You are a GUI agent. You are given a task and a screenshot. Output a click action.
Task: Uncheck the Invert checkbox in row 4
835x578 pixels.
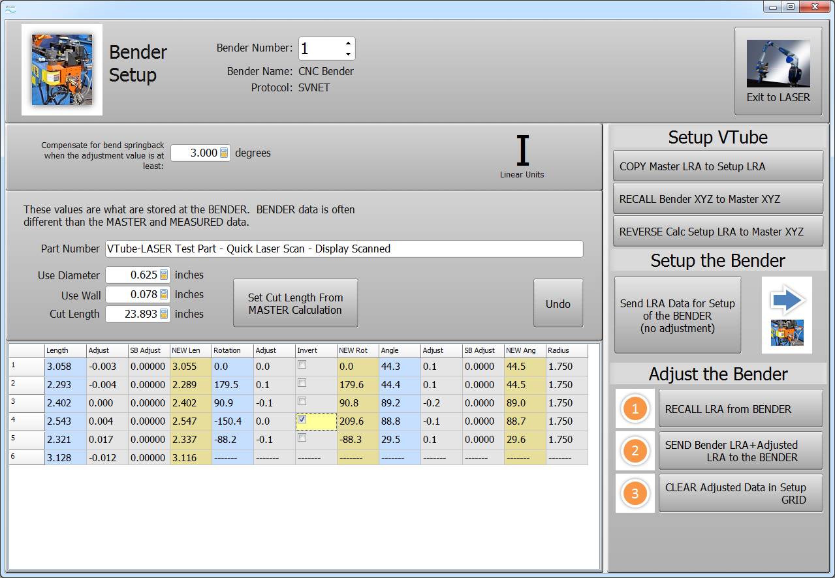click(302, 420)
